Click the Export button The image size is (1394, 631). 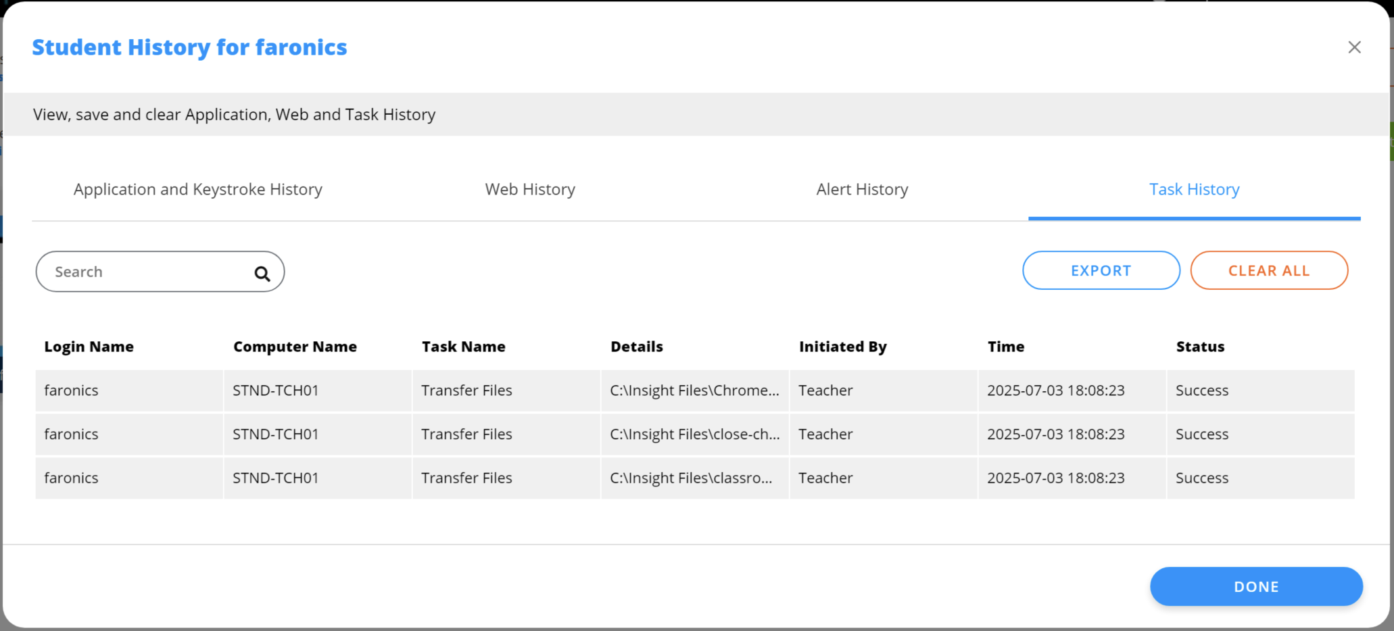click(1101, 271)
